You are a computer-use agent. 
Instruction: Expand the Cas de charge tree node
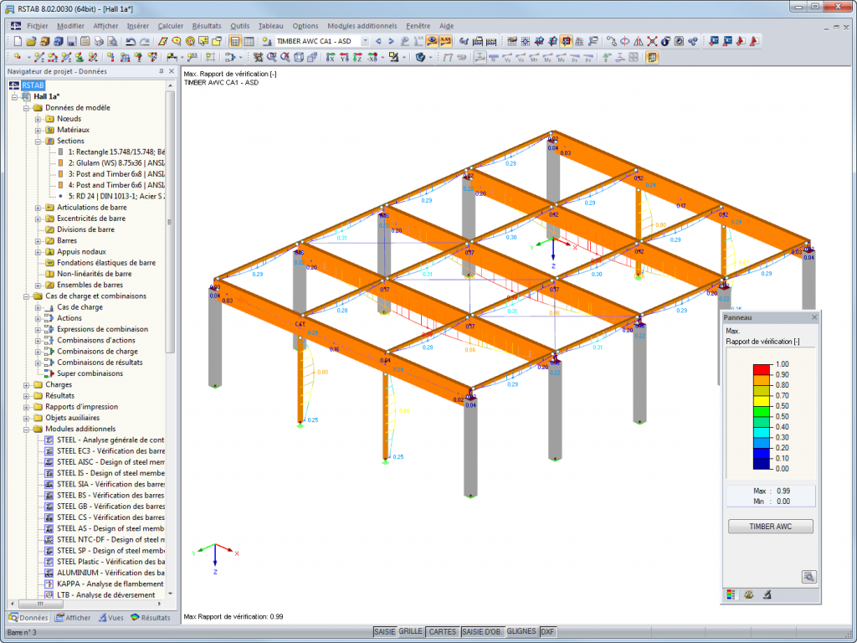(x=38, y=307)
